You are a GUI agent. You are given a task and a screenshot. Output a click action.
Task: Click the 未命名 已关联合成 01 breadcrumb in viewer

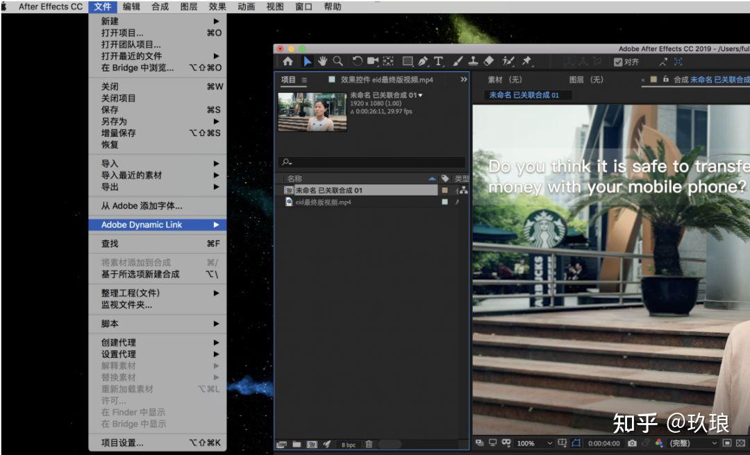pos(524,95)
